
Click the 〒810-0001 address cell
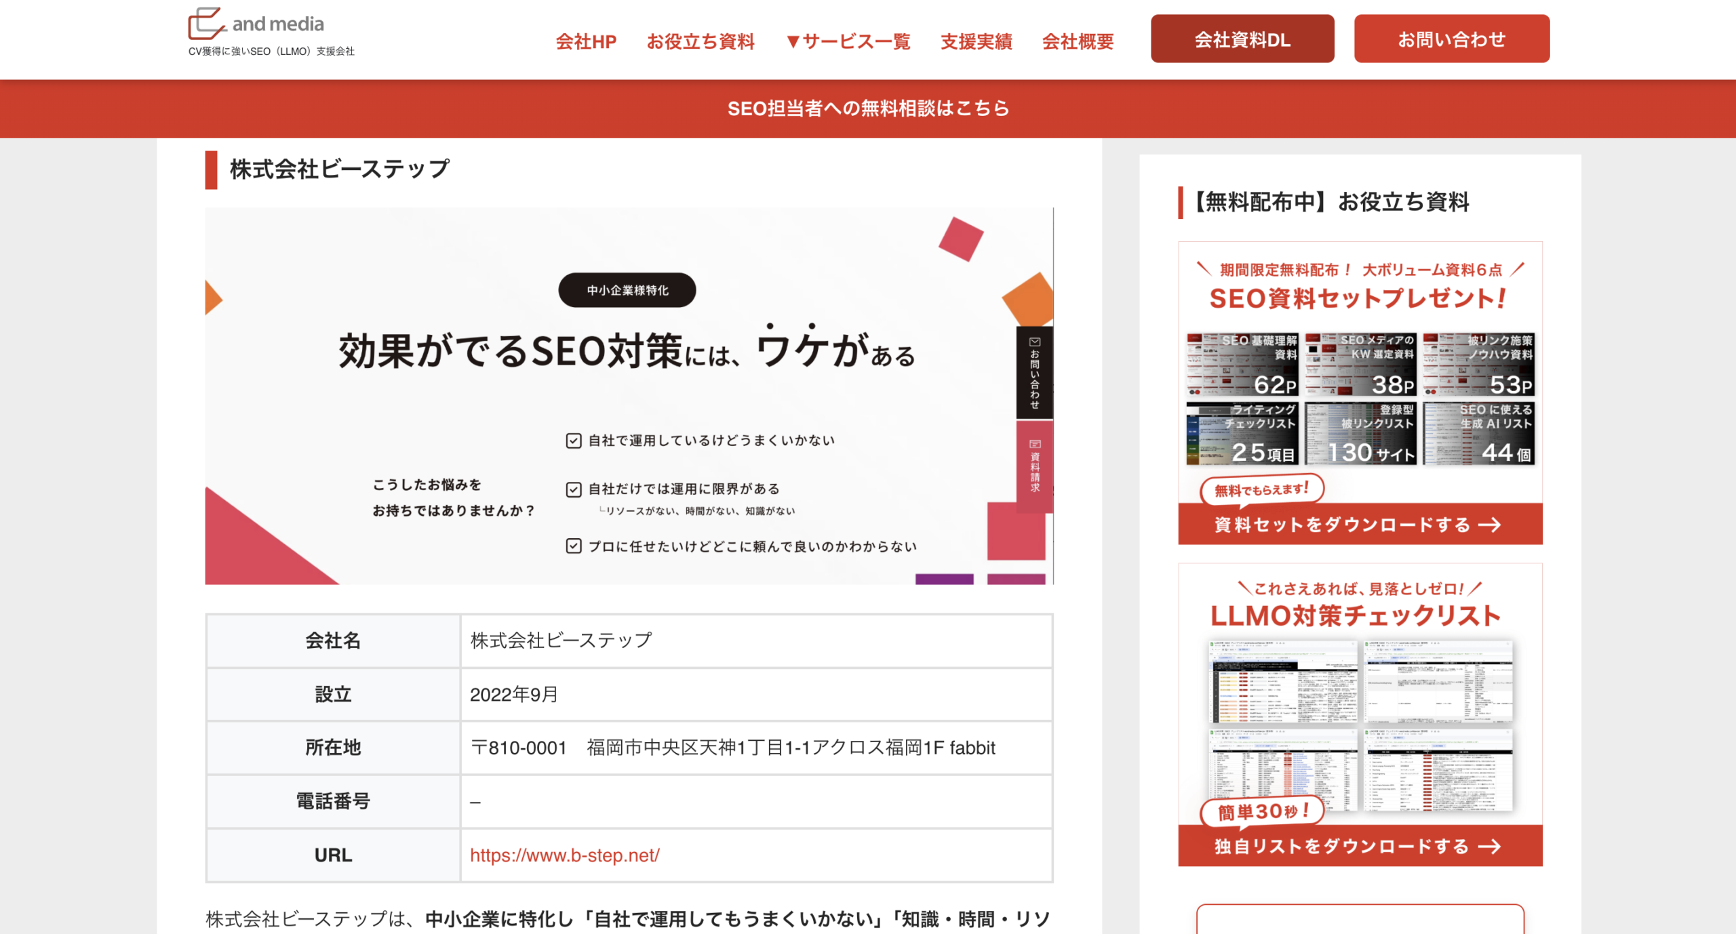click(756, 748)
